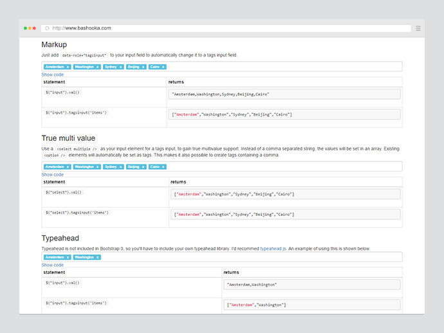Select the Typeahead heading
The height and width of the screenshot is (333, 444).
pos(60,239)
